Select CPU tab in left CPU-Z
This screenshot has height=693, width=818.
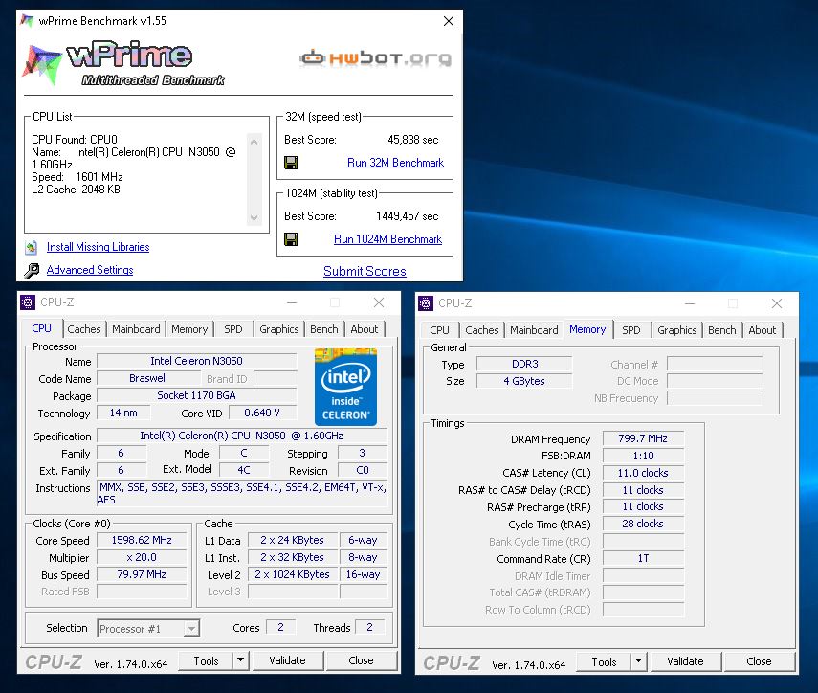click(x=42, y=328)
